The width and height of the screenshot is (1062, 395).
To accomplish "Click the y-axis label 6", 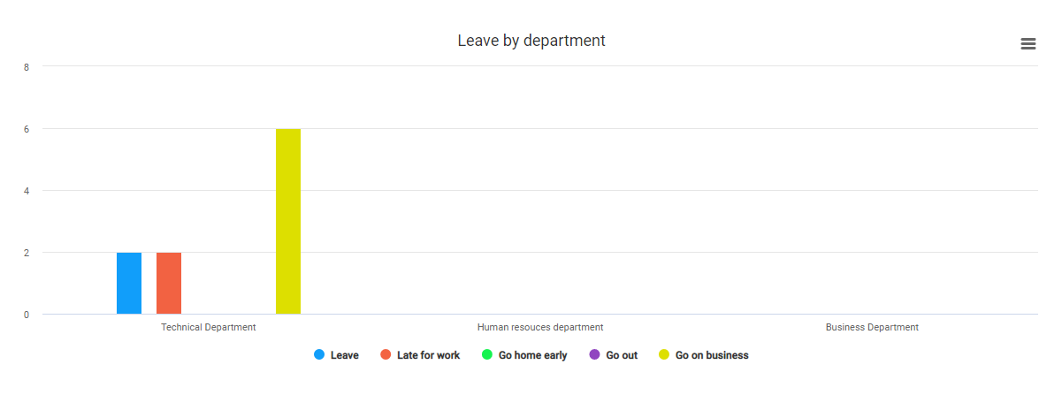I will tap(27, 129).
